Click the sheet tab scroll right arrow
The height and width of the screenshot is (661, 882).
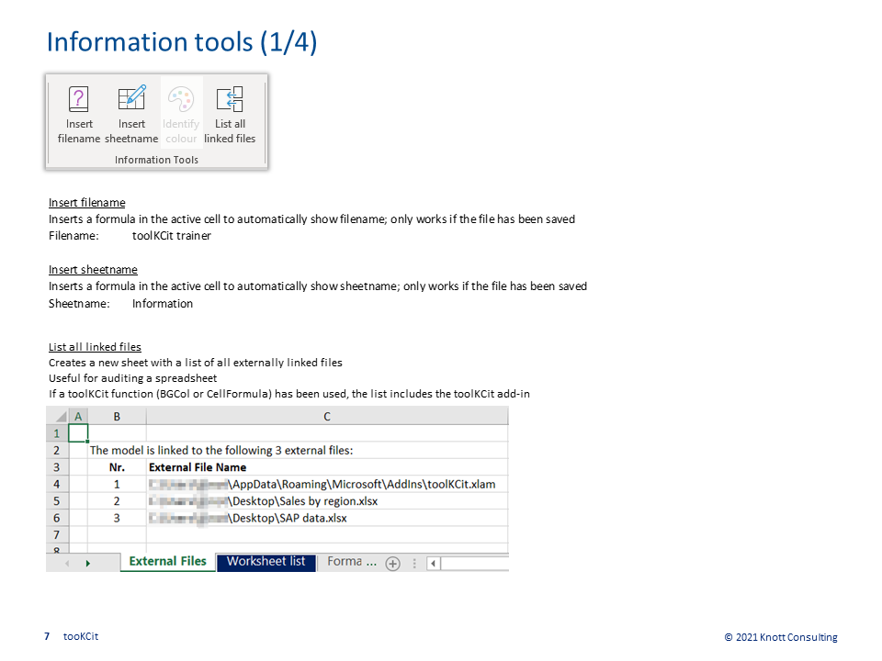[88, 563]
